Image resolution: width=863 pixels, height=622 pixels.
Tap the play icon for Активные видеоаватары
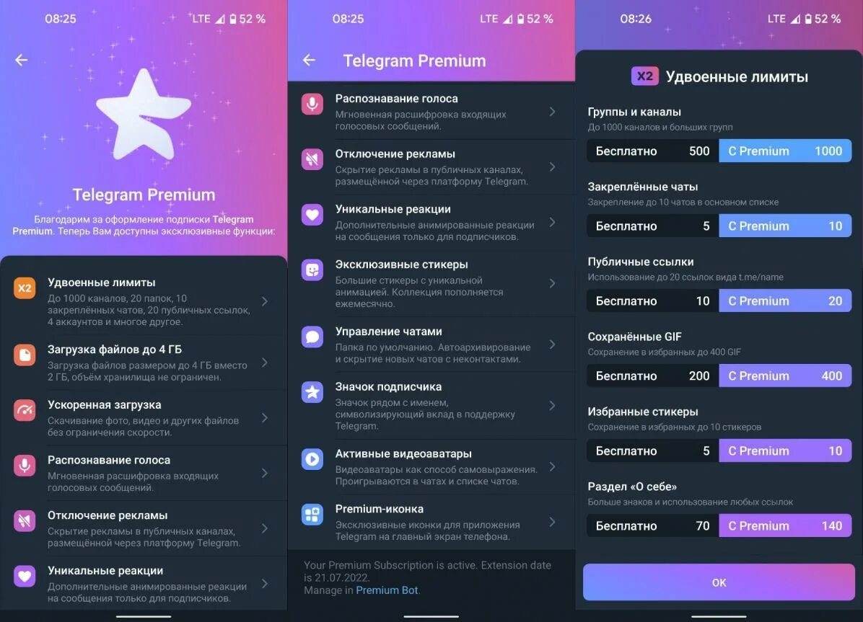312,459
